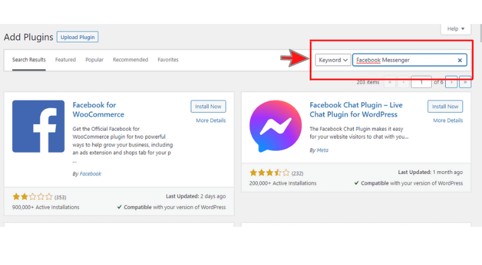Image resolution: width=482 pixels, height=265 pixels.
Task: Install the Facebook Chat Plugin
Action: (x=445, y=107)
